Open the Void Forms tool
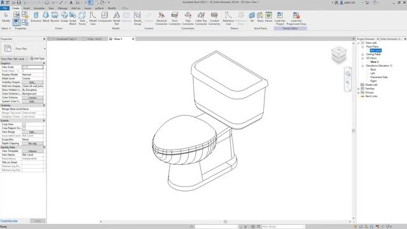 [x=82, y=18]
